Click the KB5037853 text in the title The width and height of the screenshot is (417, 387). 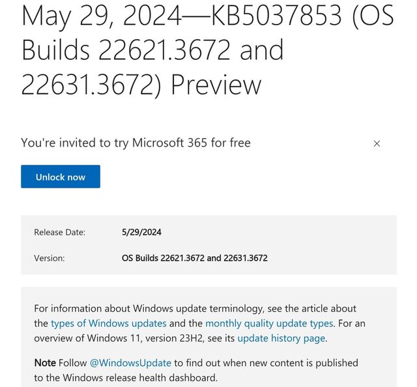pyautogui.click(x=269, y=16)
